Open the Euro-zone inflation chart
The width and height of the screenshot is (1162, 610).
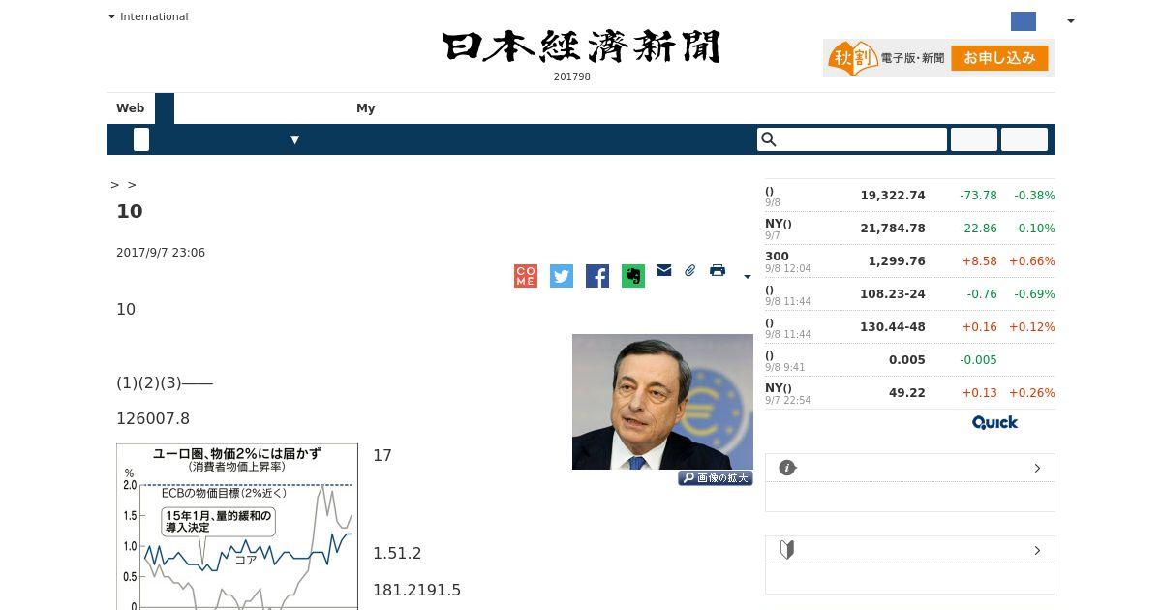[237, 527]
